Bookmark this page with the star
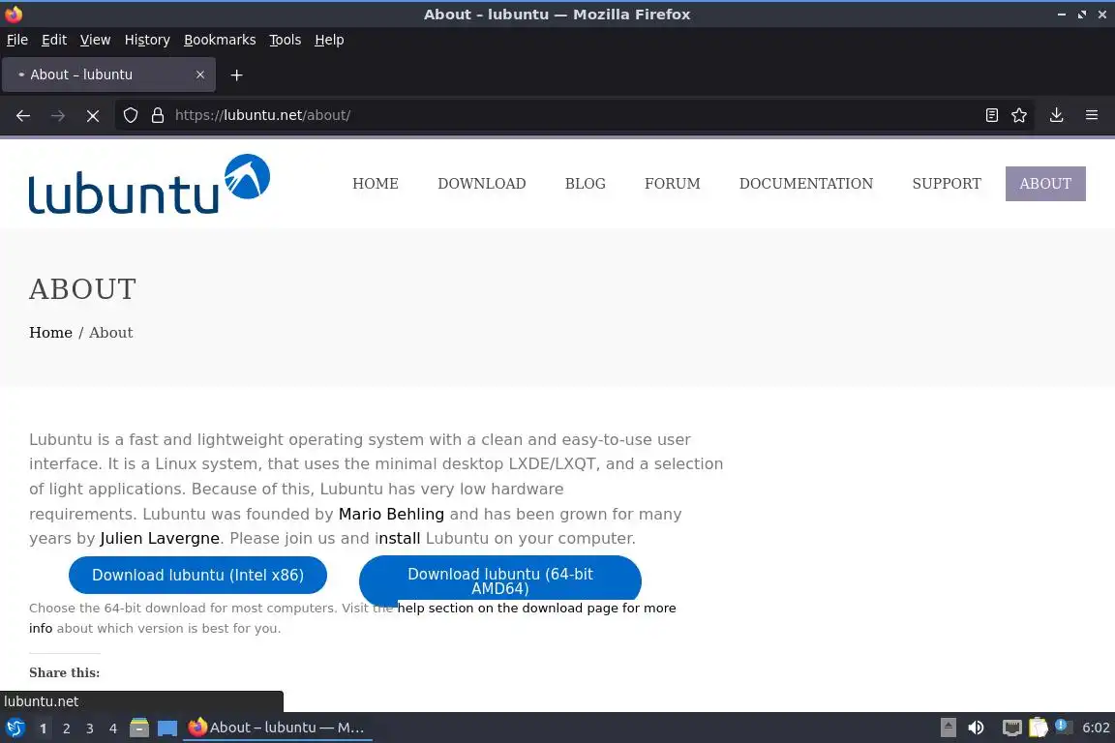The height and width of the screenshot is (743, 1115). coord(1019,115)
